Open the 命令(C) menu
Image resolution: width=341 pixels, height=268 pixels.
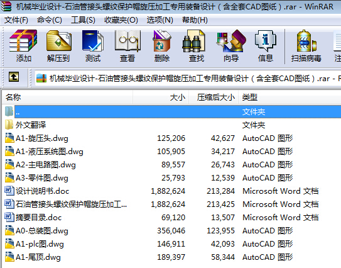50,20
